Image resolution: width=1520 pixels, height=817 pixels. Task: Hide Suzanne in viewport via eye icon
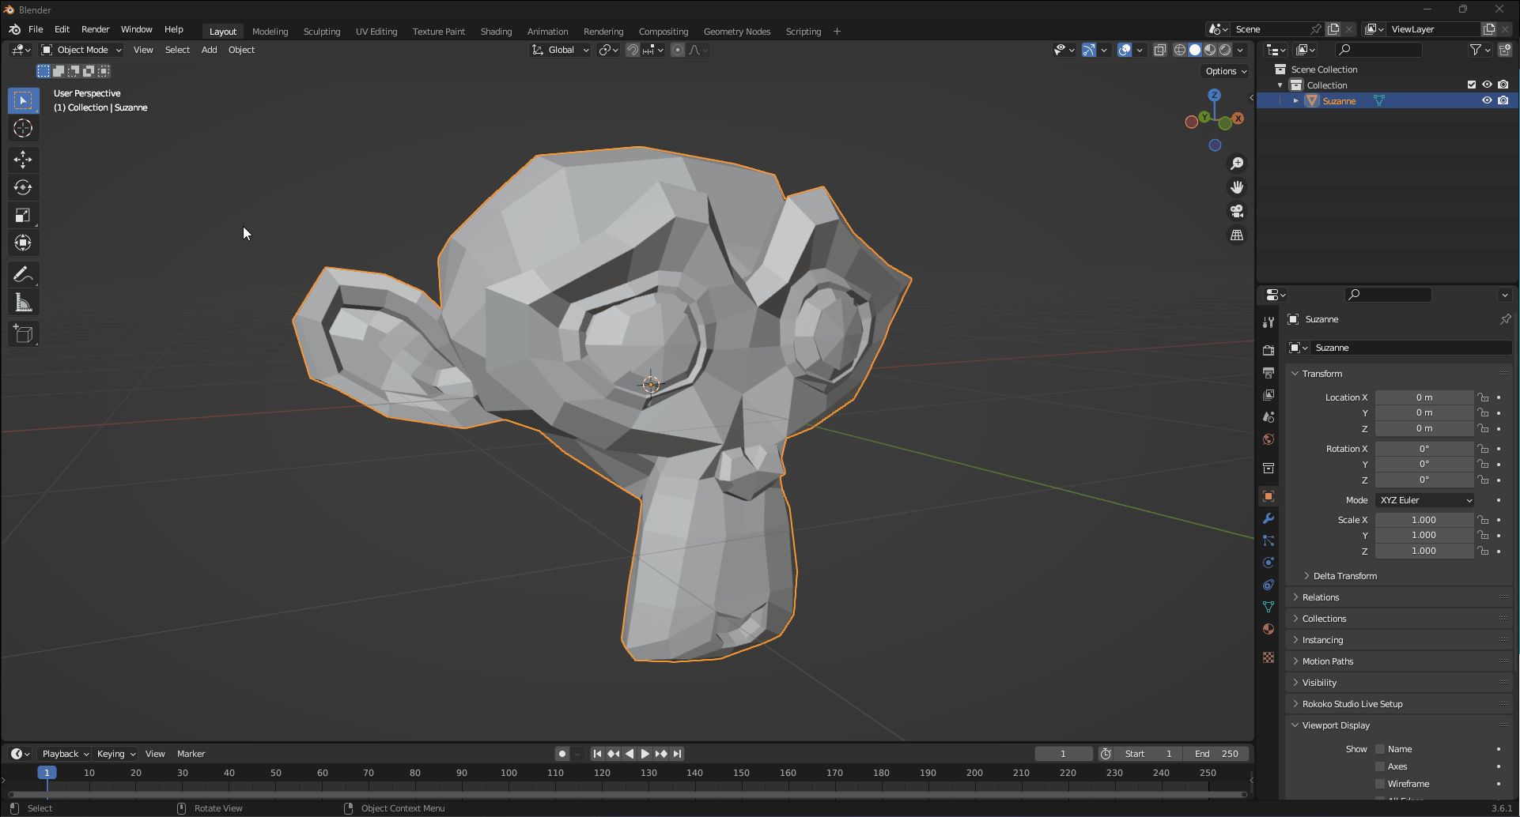coord(1487,100)
